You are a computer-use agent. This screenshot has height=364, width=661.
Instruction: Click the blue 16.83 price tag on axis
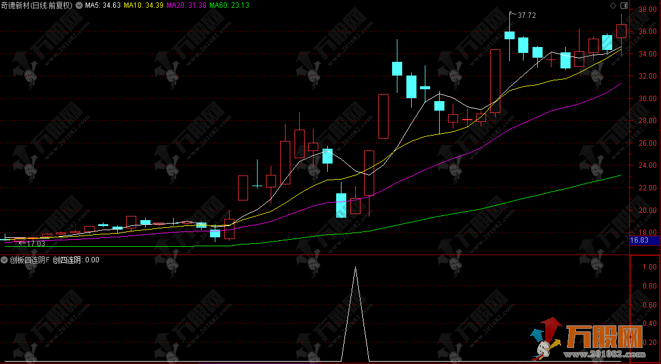(x=639, y=240)
